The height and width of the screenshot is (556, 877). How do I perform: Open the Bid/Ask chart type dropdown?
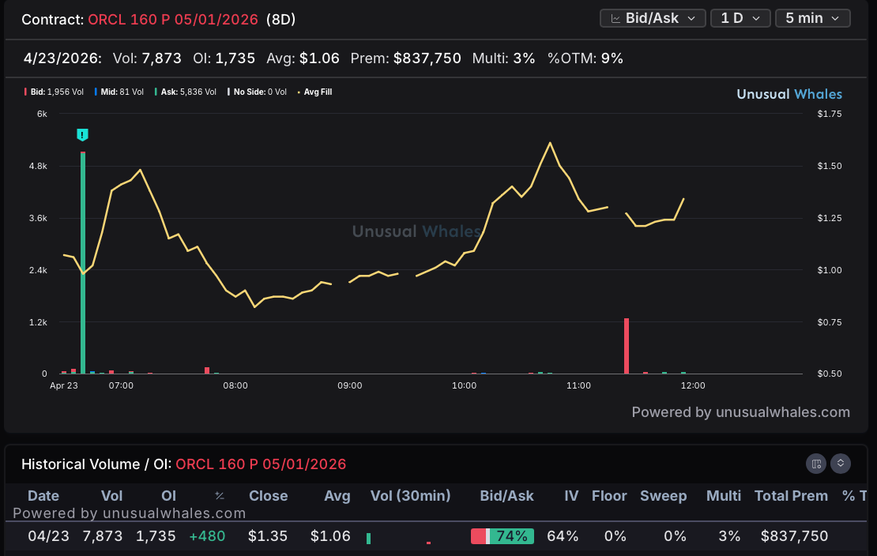pyautogui.click(x=652, y=18)
